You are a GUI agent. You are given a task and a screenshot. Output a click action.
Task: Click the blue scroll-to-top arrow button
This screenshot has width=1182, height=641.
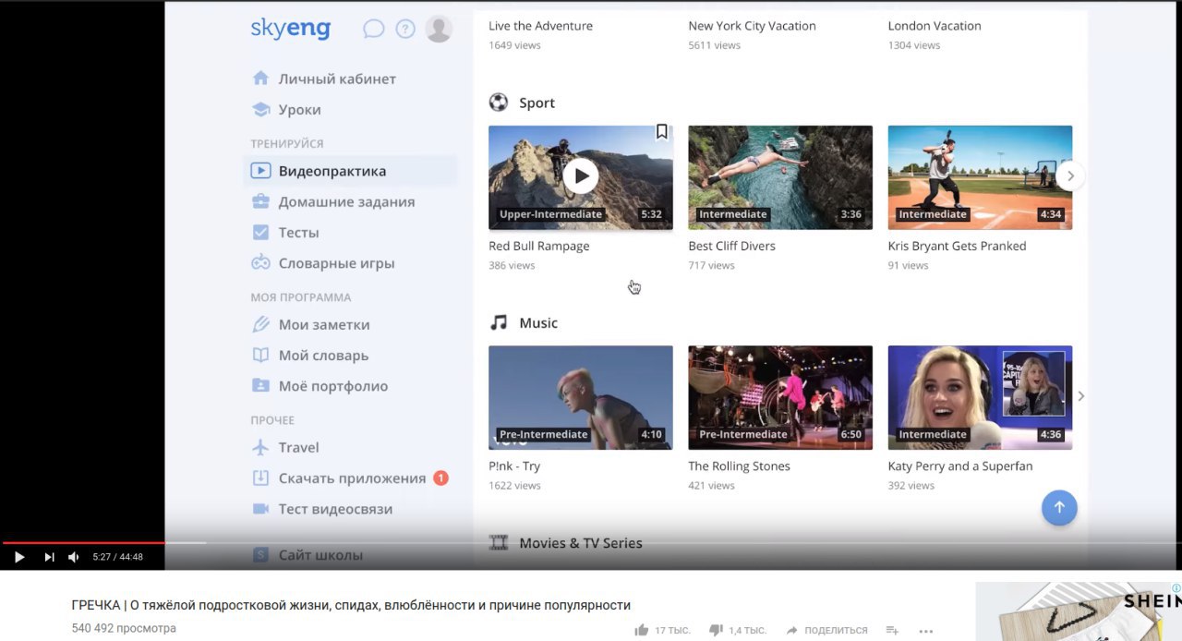click(x=1059, y=507)
